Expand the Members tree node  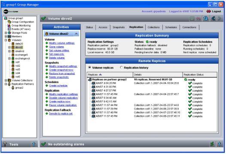(6, 36)
